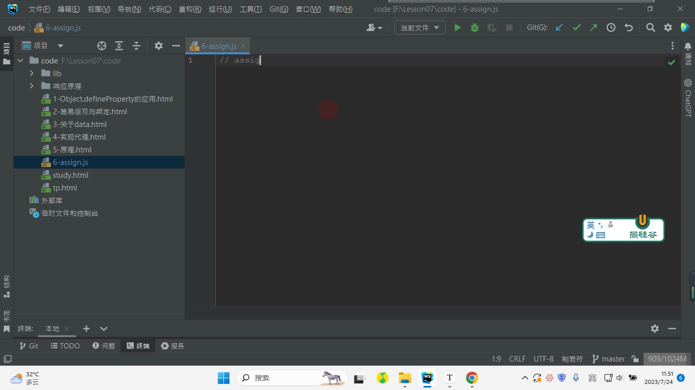Push commits with Git push arrow
The height and width of the screenshot is (390, 695).
pos(594,28)
